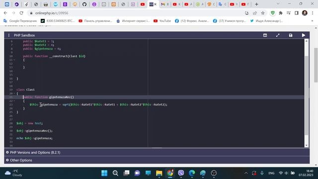
Task: Go back to previous page
Action: click(x=5, y=13)
